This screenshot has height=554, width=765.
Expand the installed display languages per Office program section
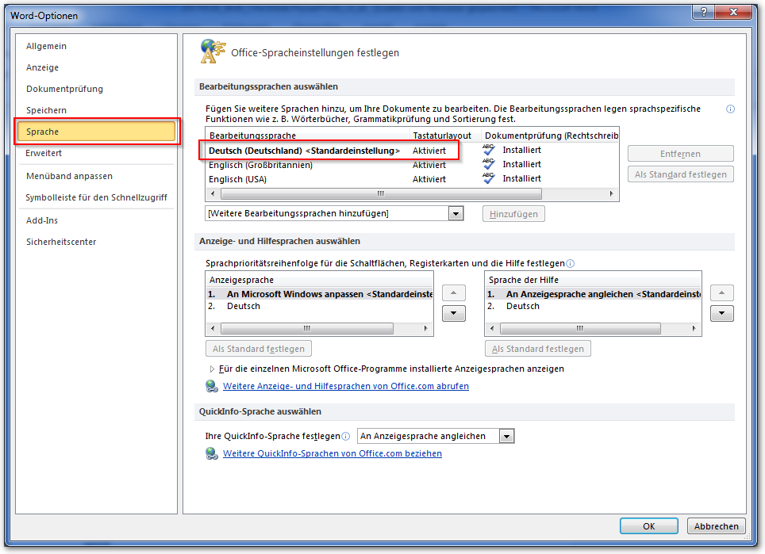(x=212, y=369)
